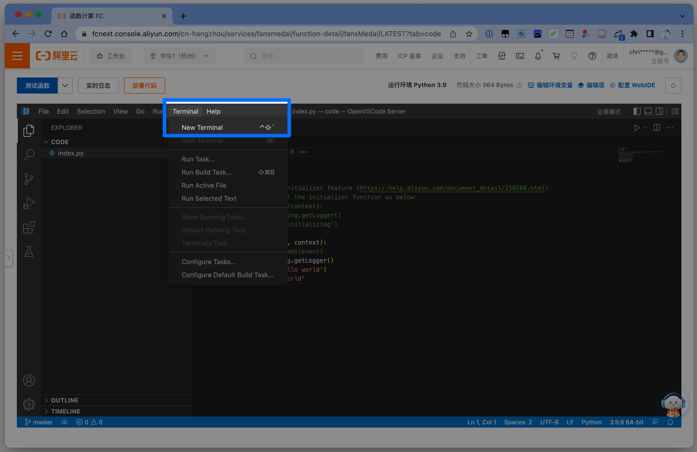This screenshot has height=452, width=697.
Task: Open Run and Debug view icon
Action: pos(29,203)
